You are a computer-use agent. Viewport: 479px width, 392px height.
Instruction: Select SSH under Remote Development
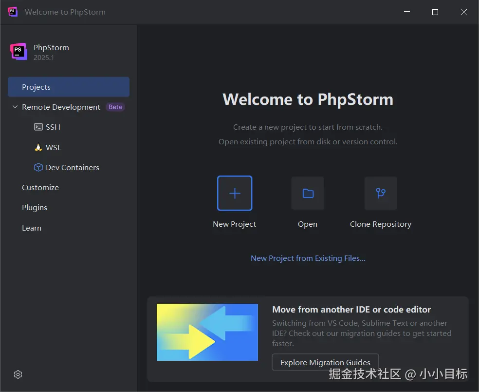(53, 127)
